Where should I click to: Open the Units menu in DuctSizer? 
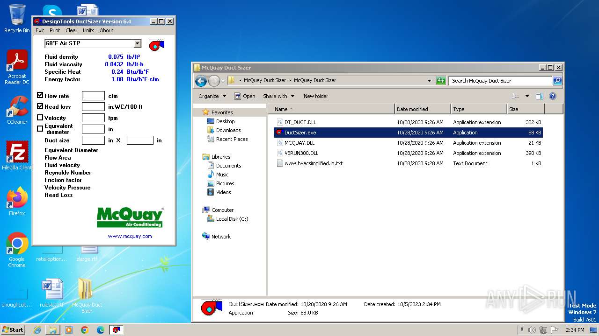(88, 30)
